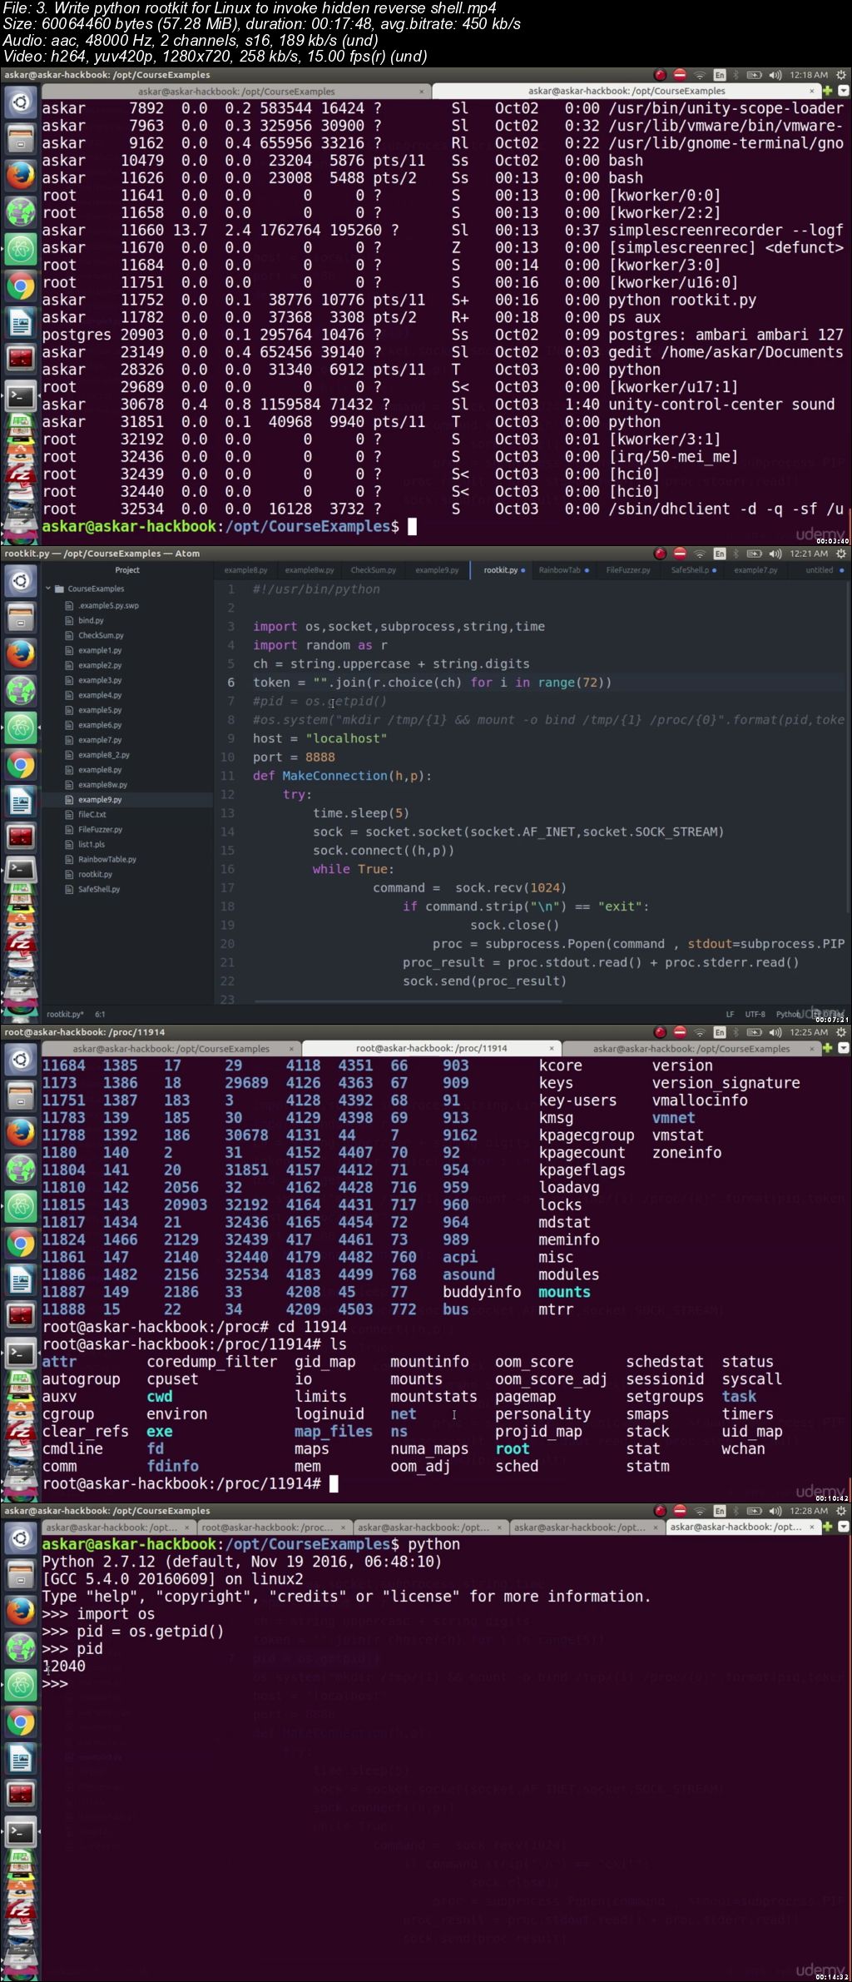Click 'port = 8888' code line in Atom
This screenshot has width=852, height=1982.
point(294,757)
